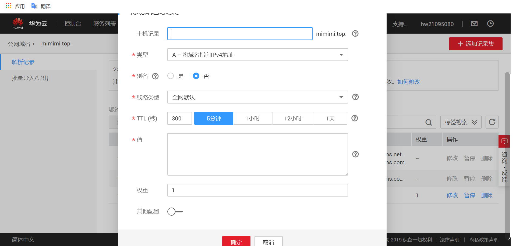
Task: Set TTL to 12小时
Action: pyautogui.click(x=293, y=118)
